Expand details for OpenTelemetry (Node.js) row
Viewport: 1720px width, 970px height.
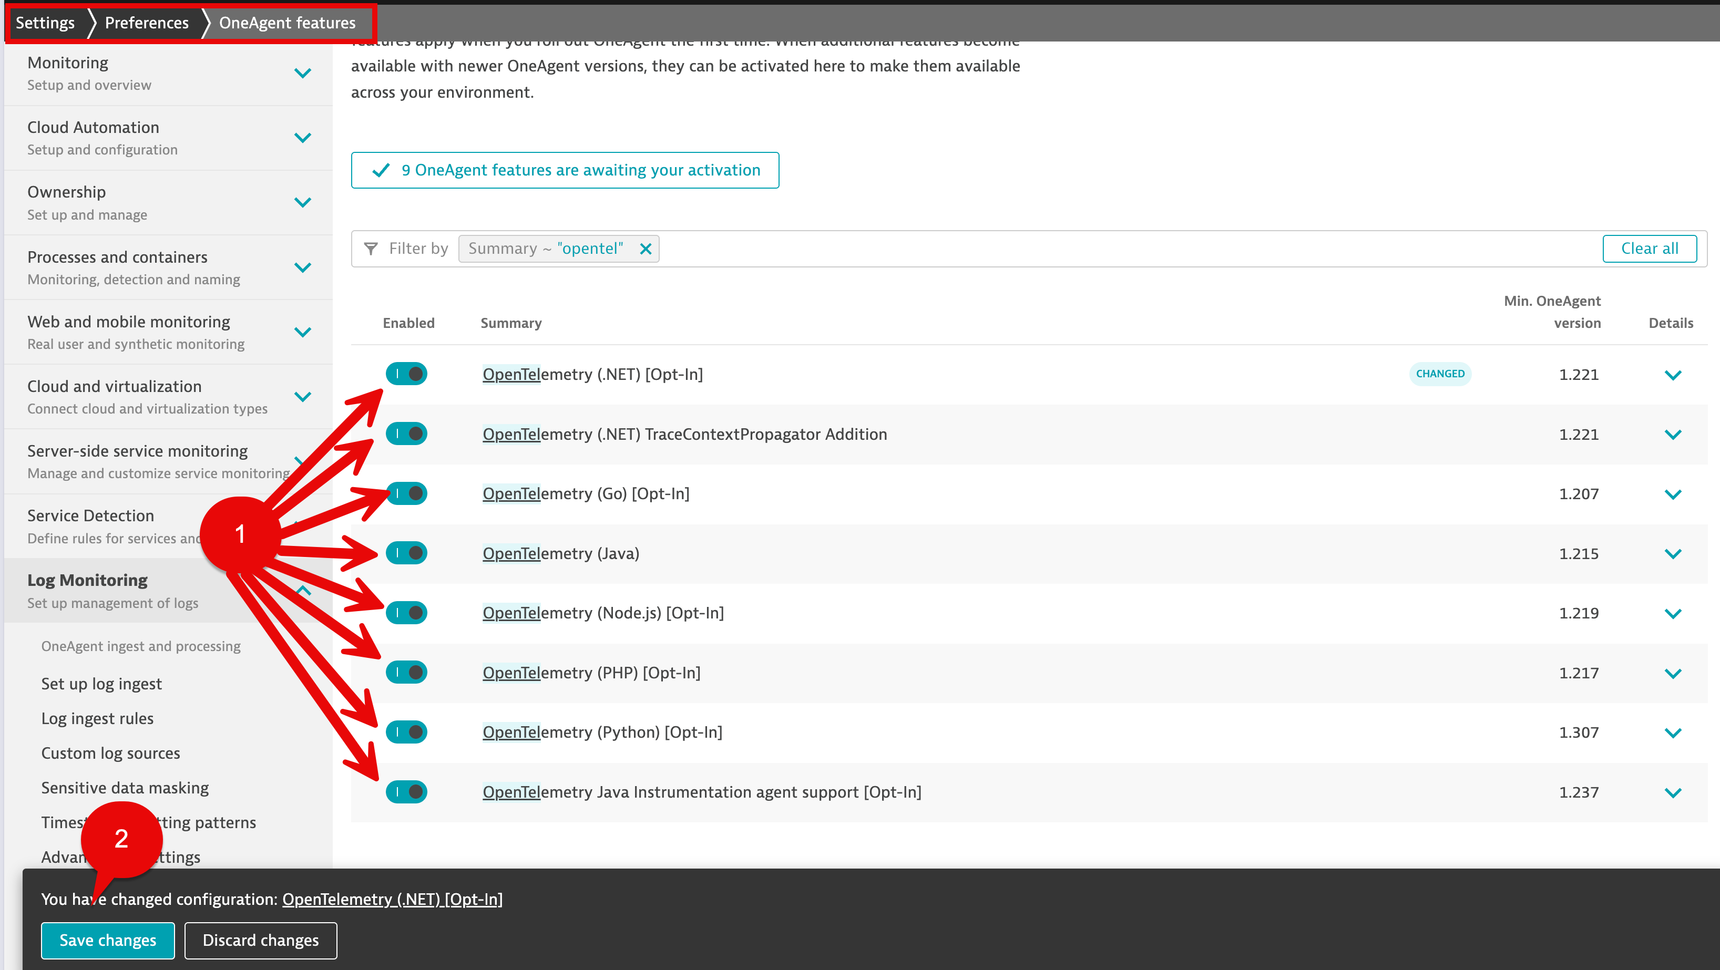1673,614
